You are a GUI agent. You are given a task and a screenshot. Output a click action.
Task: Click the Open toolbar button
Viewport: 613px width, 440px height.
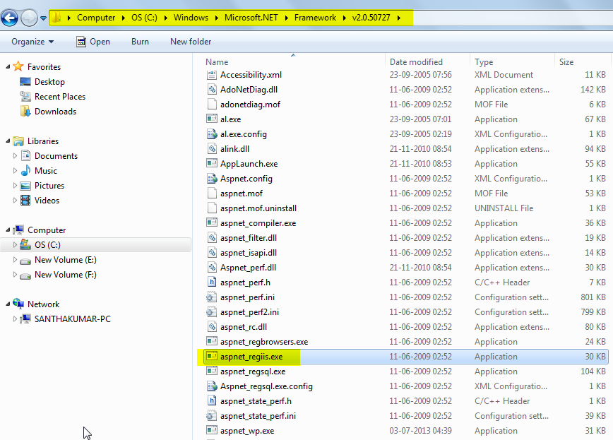[93, 42]
